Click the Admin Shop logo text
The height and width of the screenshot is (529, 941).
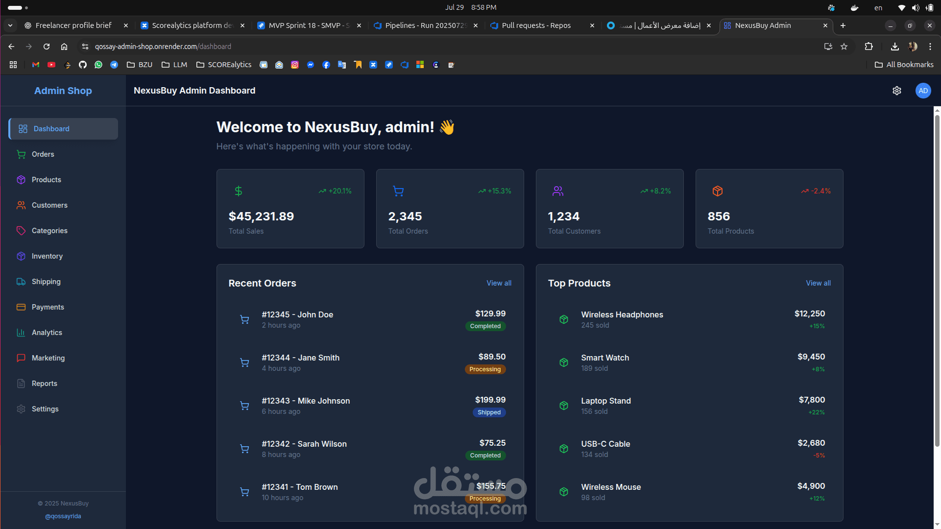pos(63,91)
